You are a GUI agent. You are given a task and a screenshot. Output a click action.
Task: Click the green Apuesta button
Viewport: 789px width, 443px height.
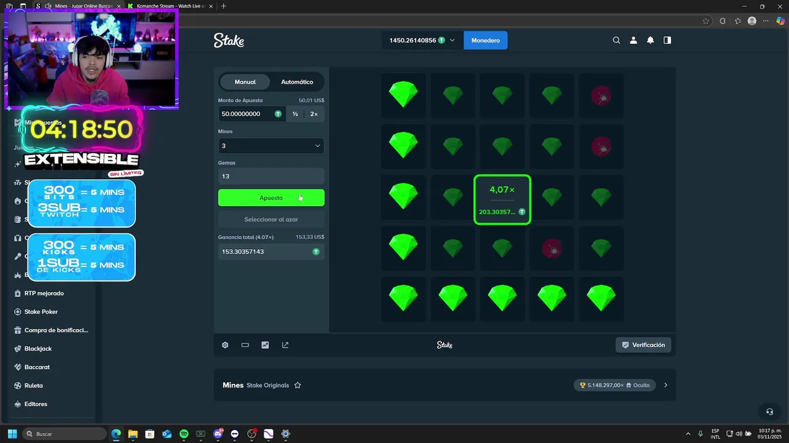pyautogui.click(x=271, y=198)
